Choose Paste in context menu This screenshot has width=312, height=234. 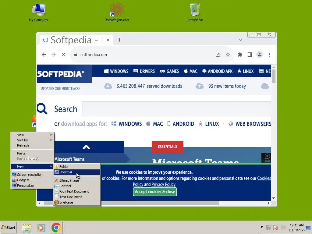32,153
